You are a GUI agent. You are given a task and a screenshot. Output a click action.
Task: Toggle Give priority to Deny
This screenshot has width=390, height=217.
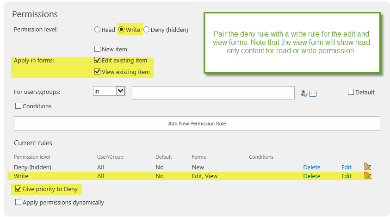18,189
